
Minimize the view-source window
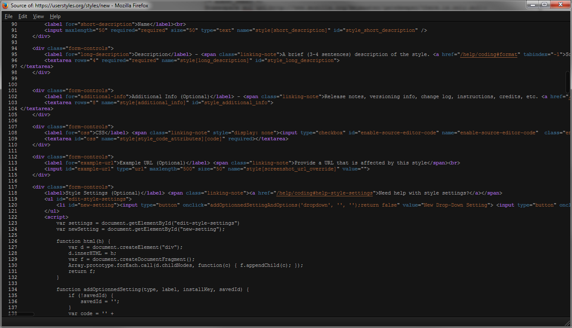coord(532,4)
